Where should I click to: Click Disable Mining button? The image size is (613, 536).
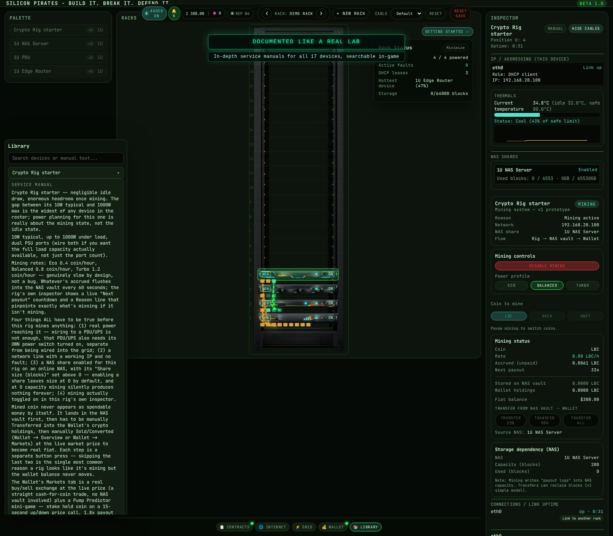547,266
